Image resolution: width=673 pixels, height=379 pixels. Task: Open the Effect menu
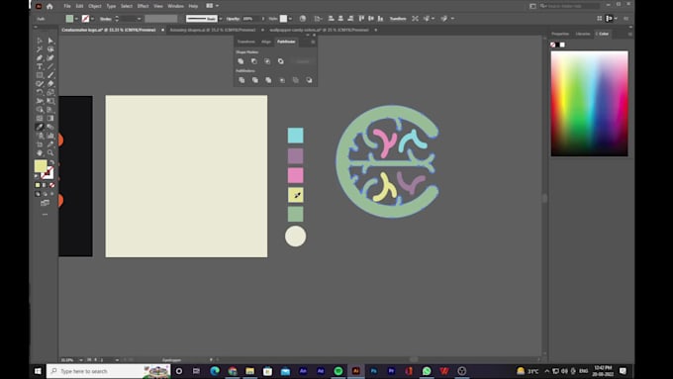pos(143,6)
